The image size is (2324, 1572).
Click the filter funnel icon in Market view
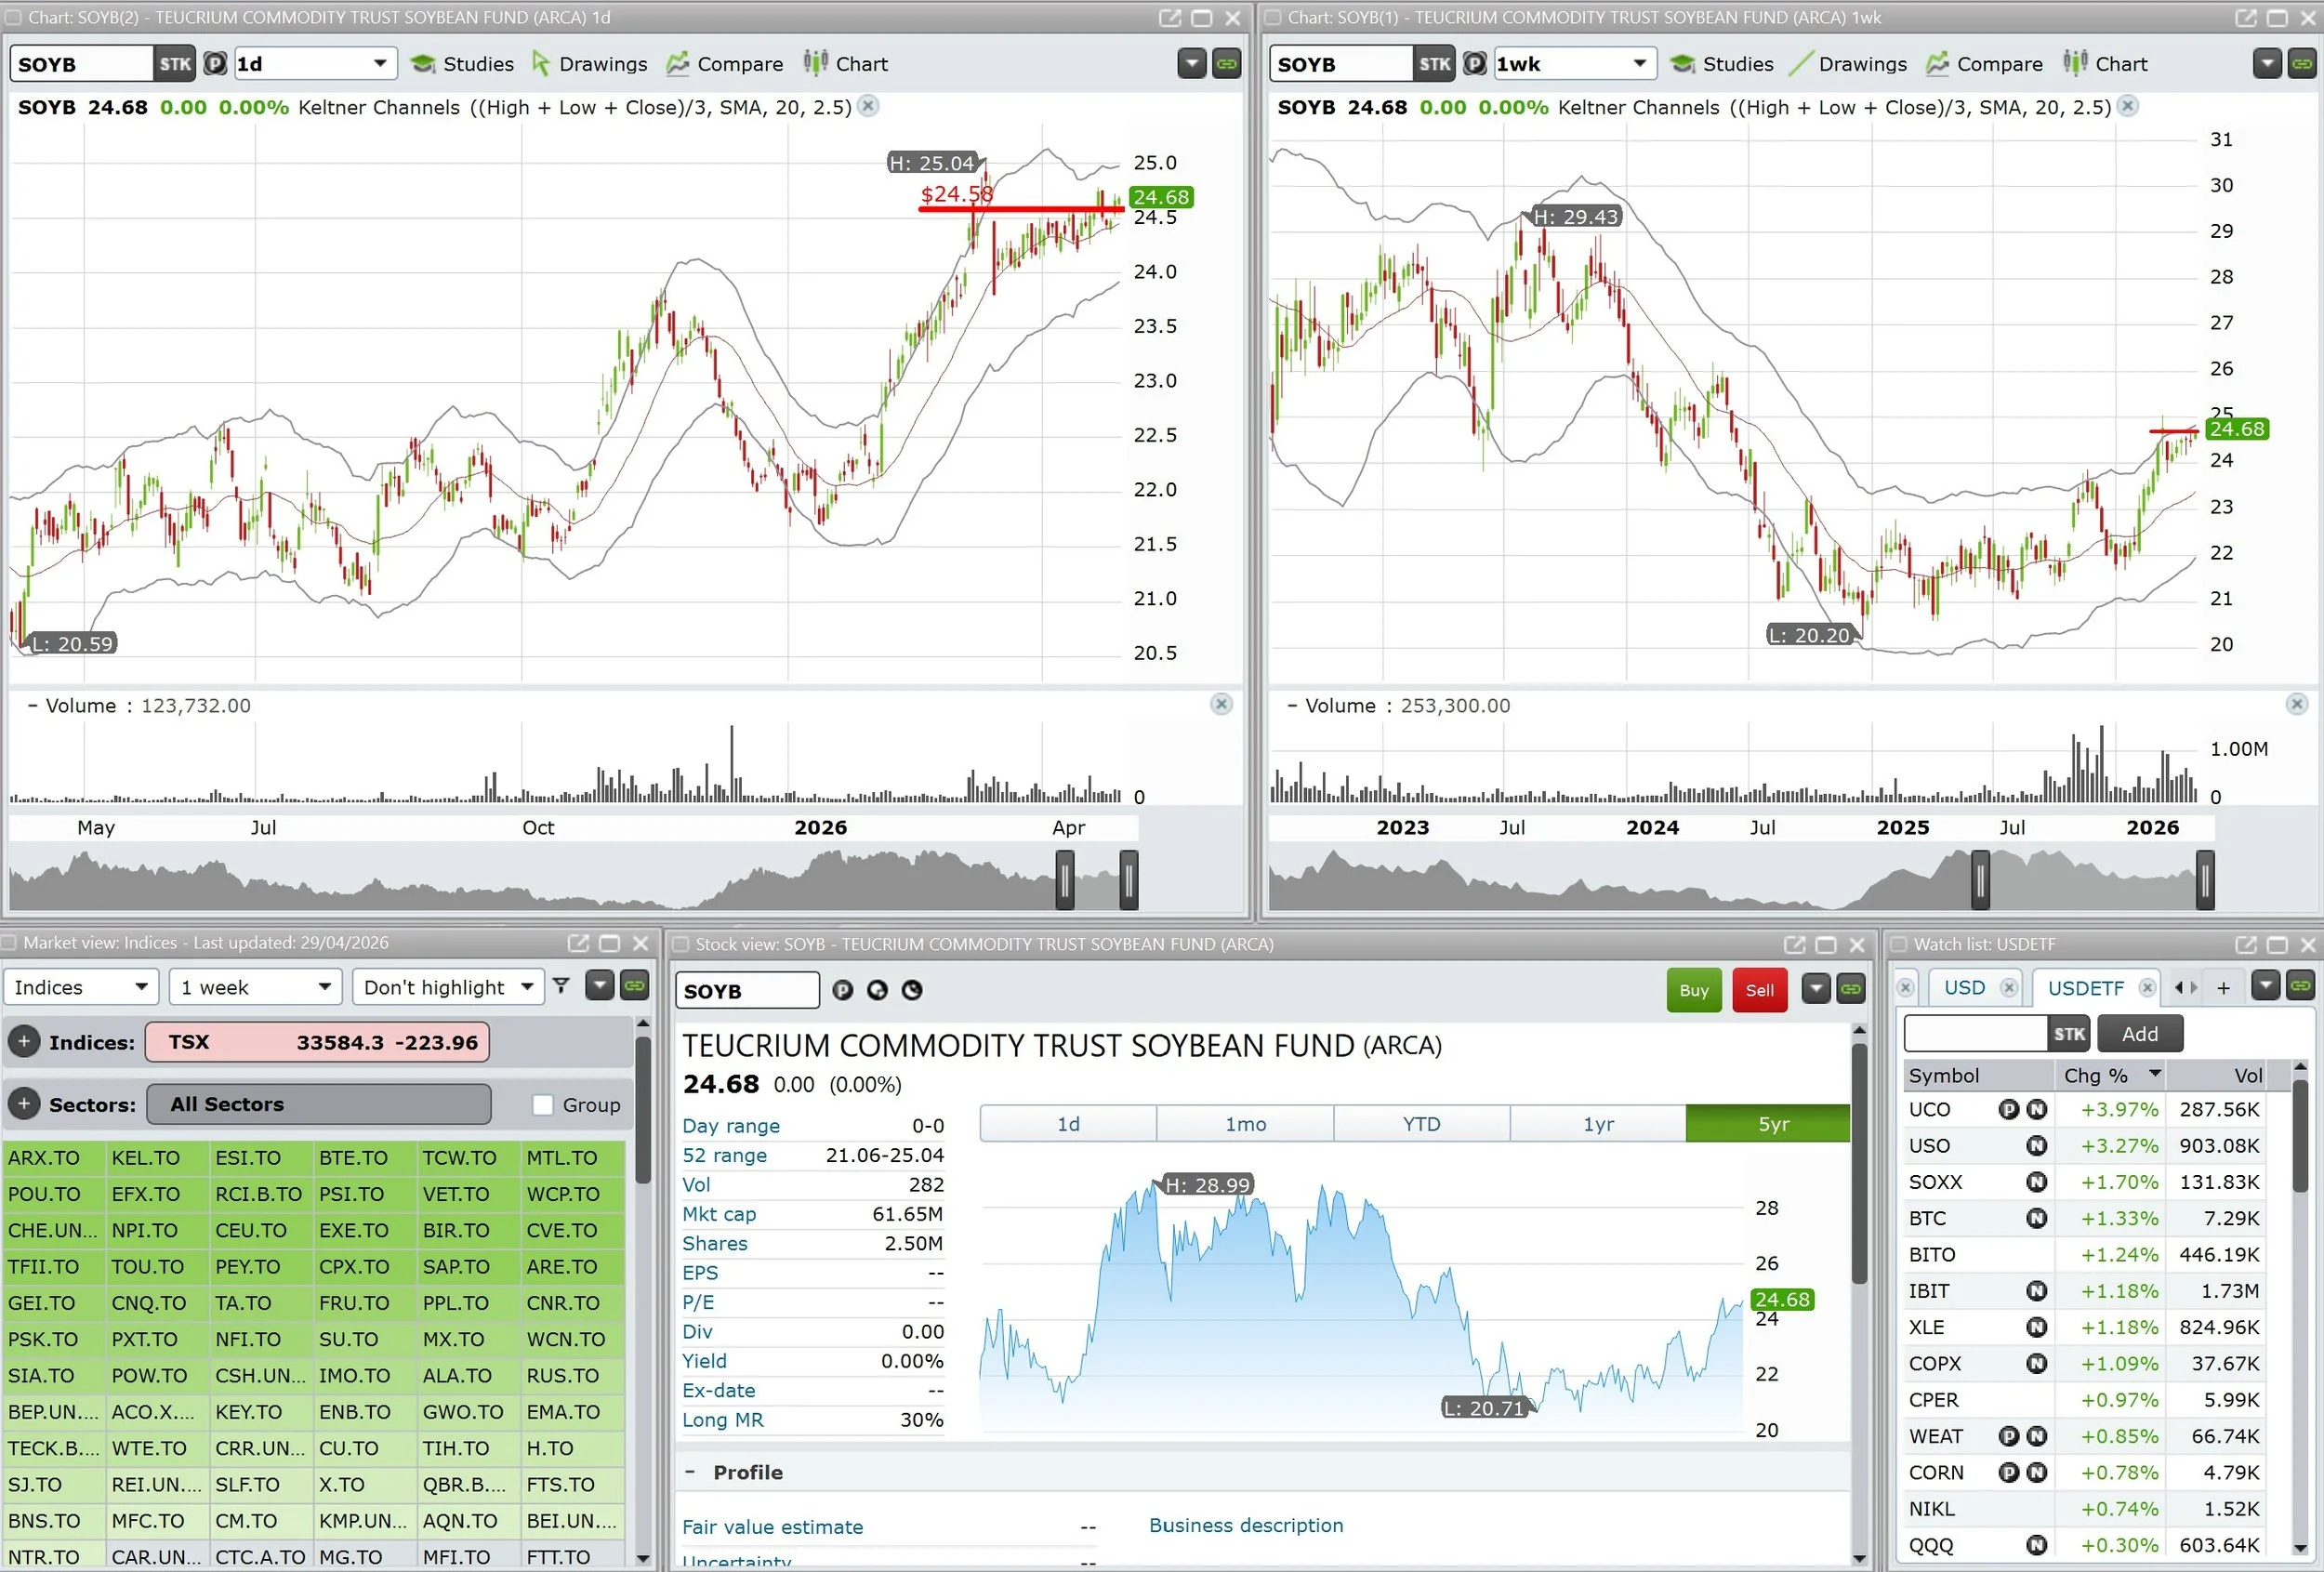pyautogui.click(x=562, y=987)
